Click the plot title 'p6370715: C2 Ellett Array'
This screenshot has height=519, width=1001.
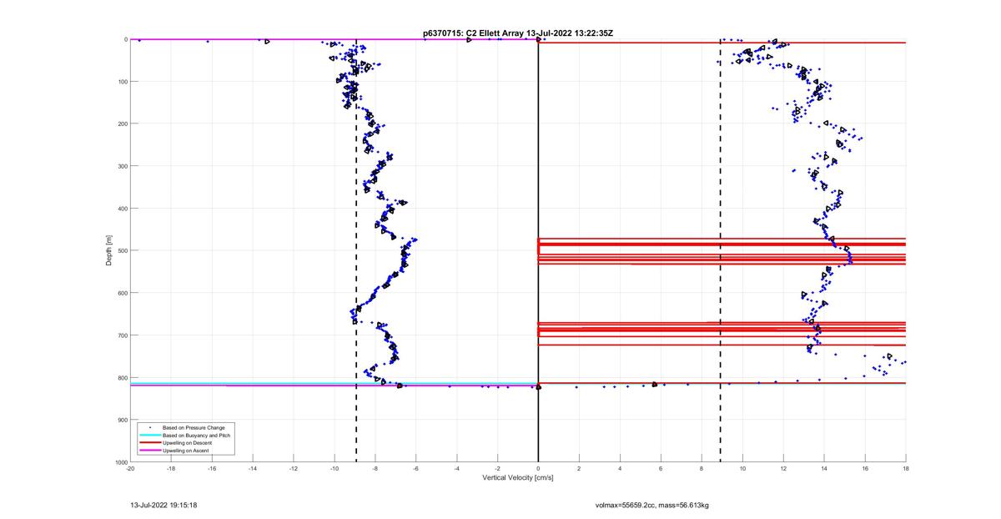tap(471, 33)
